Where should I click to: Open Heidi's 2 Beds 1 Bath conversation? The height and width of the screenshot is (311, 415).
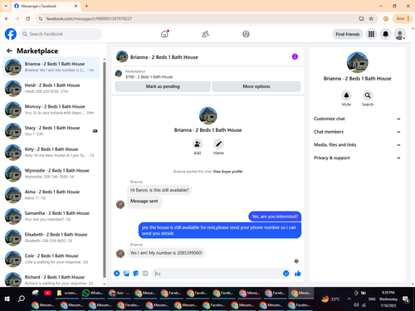click(51, 88)
